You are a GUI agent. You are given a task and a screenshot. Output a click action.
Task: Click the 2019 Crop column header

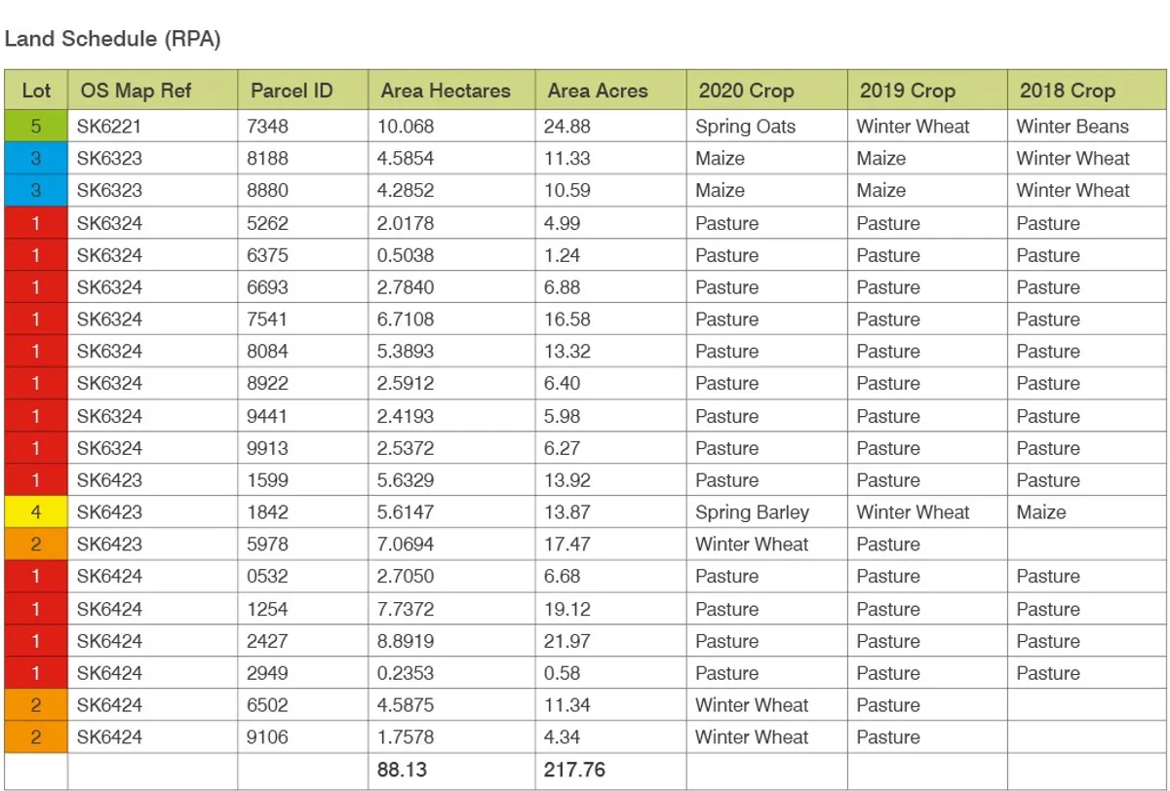tap(927, 91)
